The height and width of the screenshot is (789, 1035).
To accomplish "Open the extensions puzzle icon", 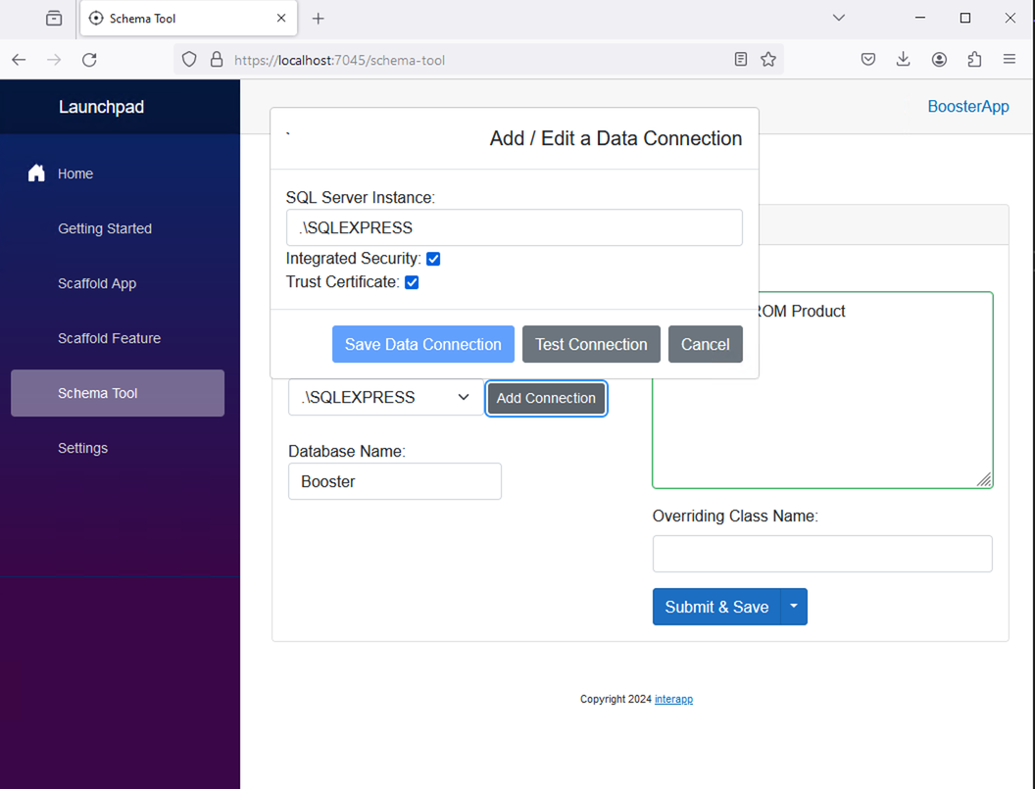I will 974,60.
